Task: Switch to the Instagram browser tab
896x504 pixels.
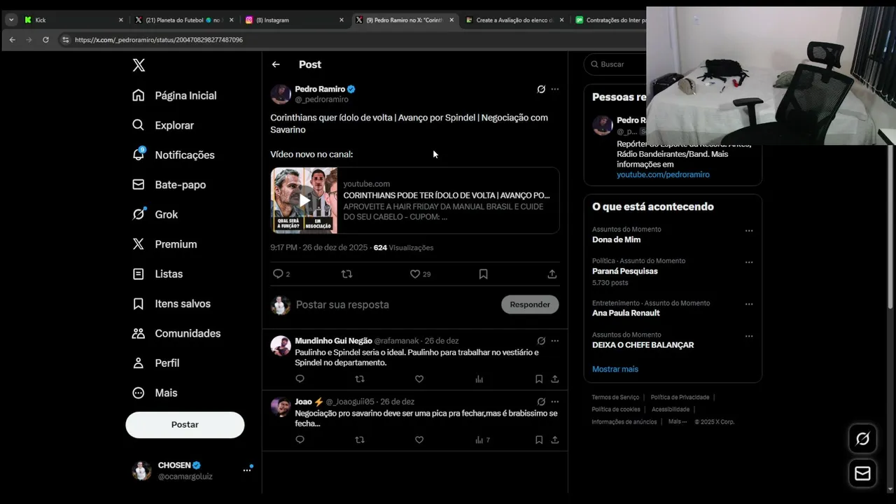Action: click(294, 20)
